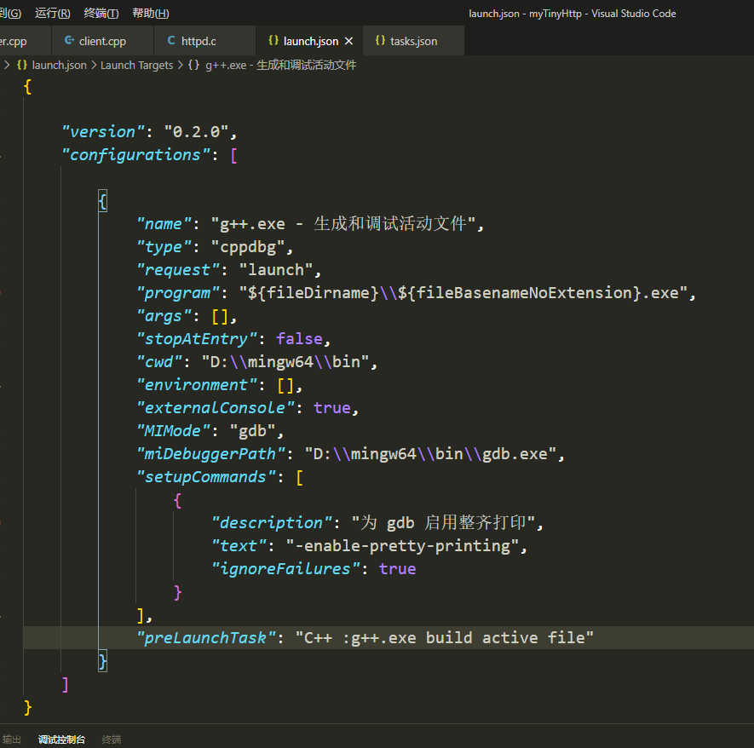Screen dimensions: 754x748
Task: Select the launch.json editor tab
Action: coord(311,41)
